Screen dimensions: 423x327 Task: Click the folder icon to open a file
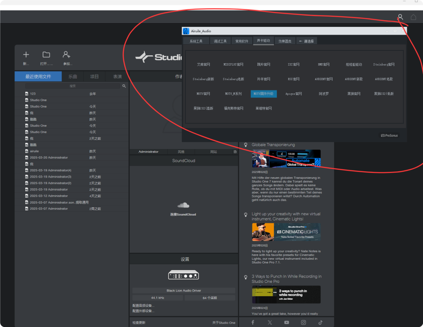(46, 55)
